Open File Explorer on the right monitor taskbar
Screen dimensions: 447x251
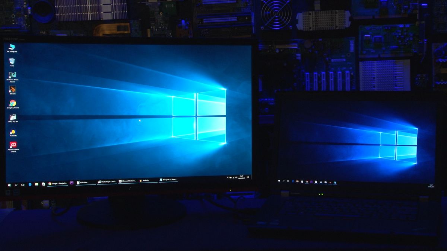(x=297, y=181)
